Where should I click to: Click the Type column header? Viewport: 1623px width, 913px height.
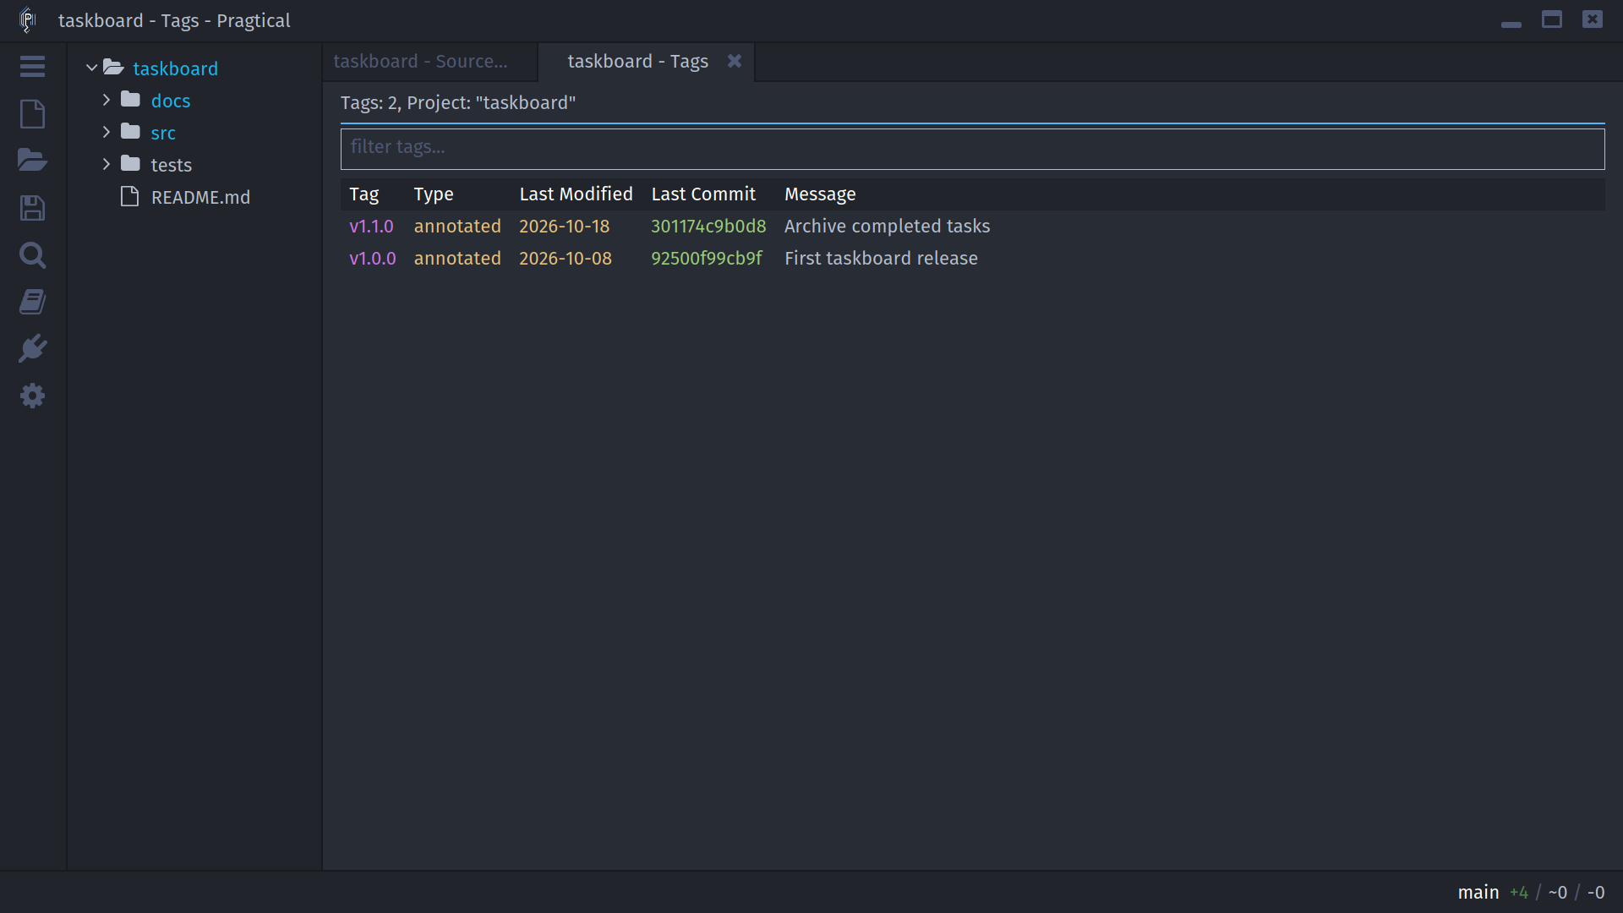(x=434, y=194)
